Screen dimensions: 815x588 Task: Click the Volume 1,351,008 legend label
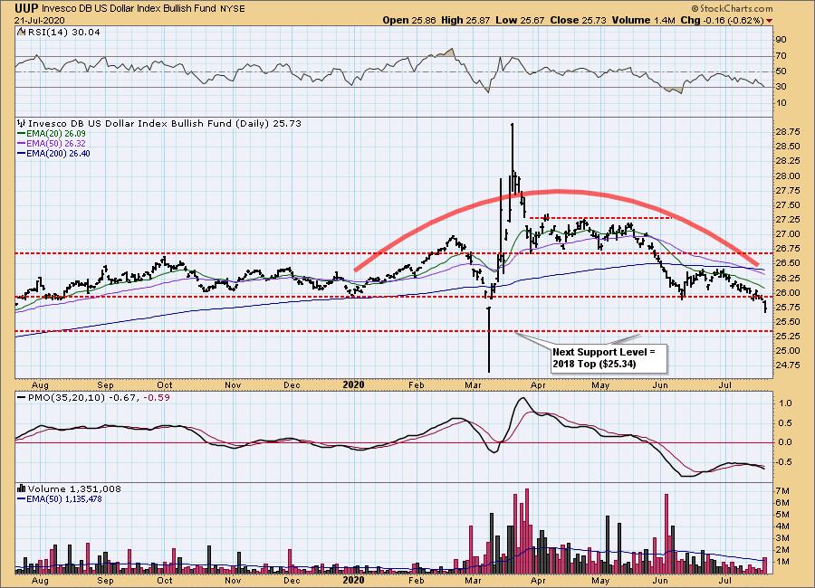(74, 488)
